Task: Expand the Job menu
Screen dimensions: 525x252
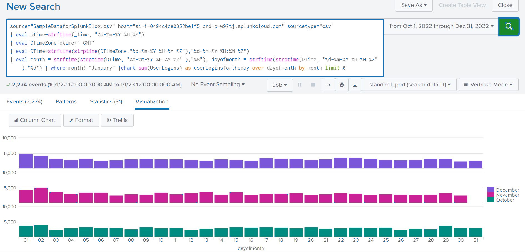Action: point(280,85)
